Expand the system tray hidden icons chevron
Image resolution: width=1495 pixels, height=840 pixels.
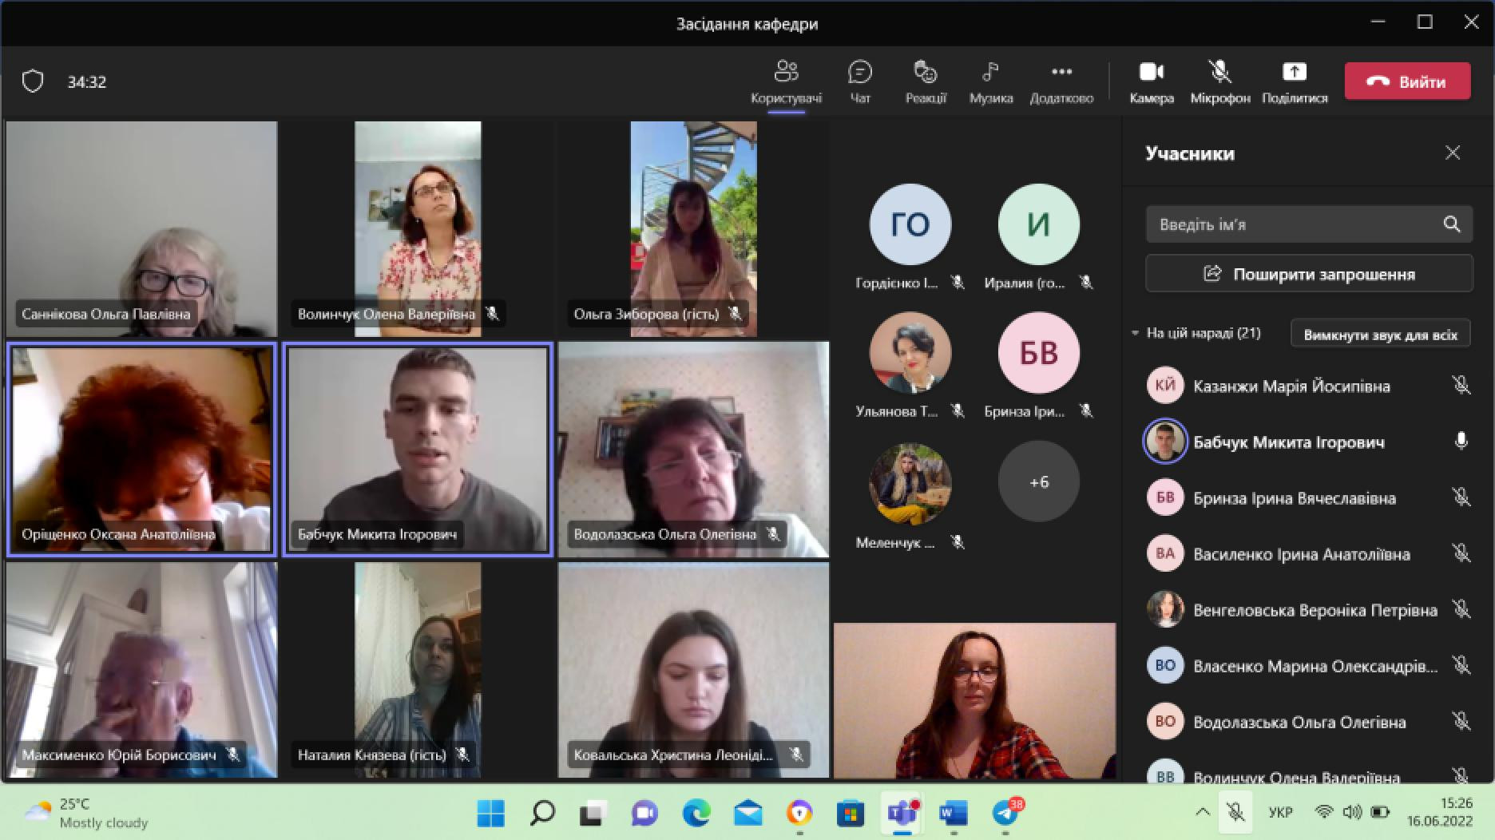(1202, 813)
